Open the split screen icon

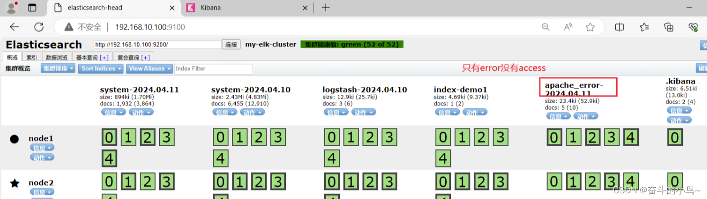619,27
